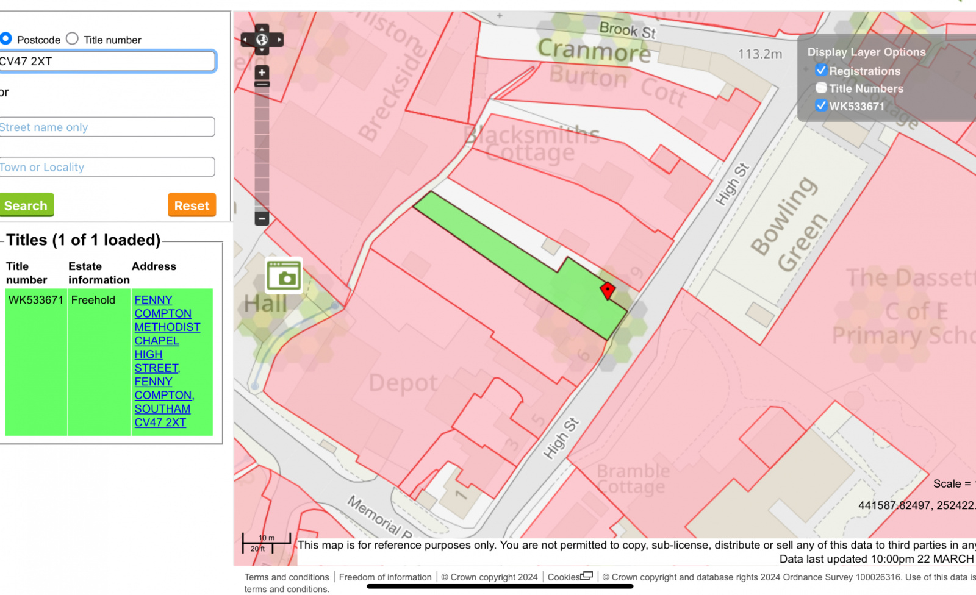Open the Crown copyright 2024 link
Image resolution: width=976 pixels, height=595 pixels.
489,577
